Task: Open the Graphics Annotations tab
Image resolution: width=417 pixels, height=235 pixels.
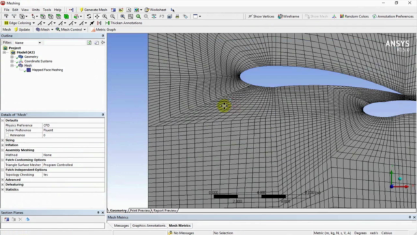Action: coord(149,226)
